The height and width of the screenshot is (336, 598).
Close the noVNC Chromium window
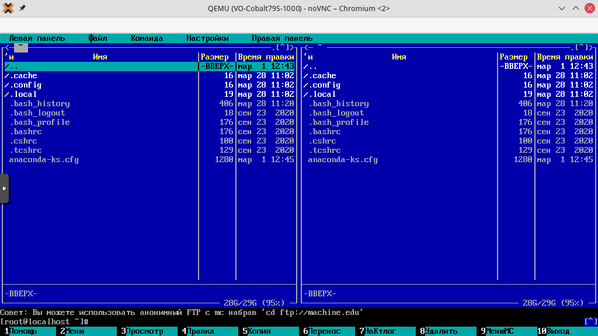pyautogui.click(x=590, y=8)
